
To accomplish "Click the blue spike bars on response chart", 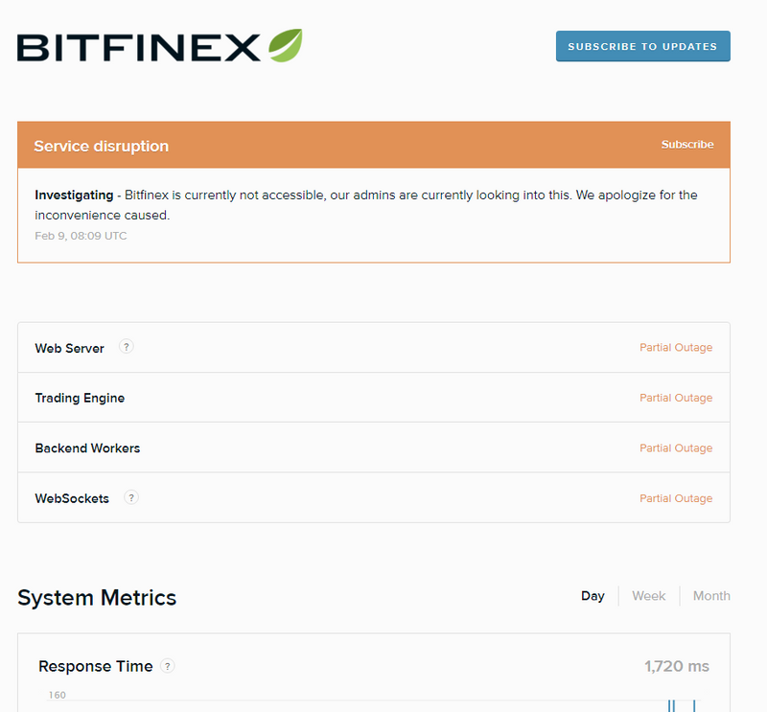I will pyautogui.click(x=682, y=705).
